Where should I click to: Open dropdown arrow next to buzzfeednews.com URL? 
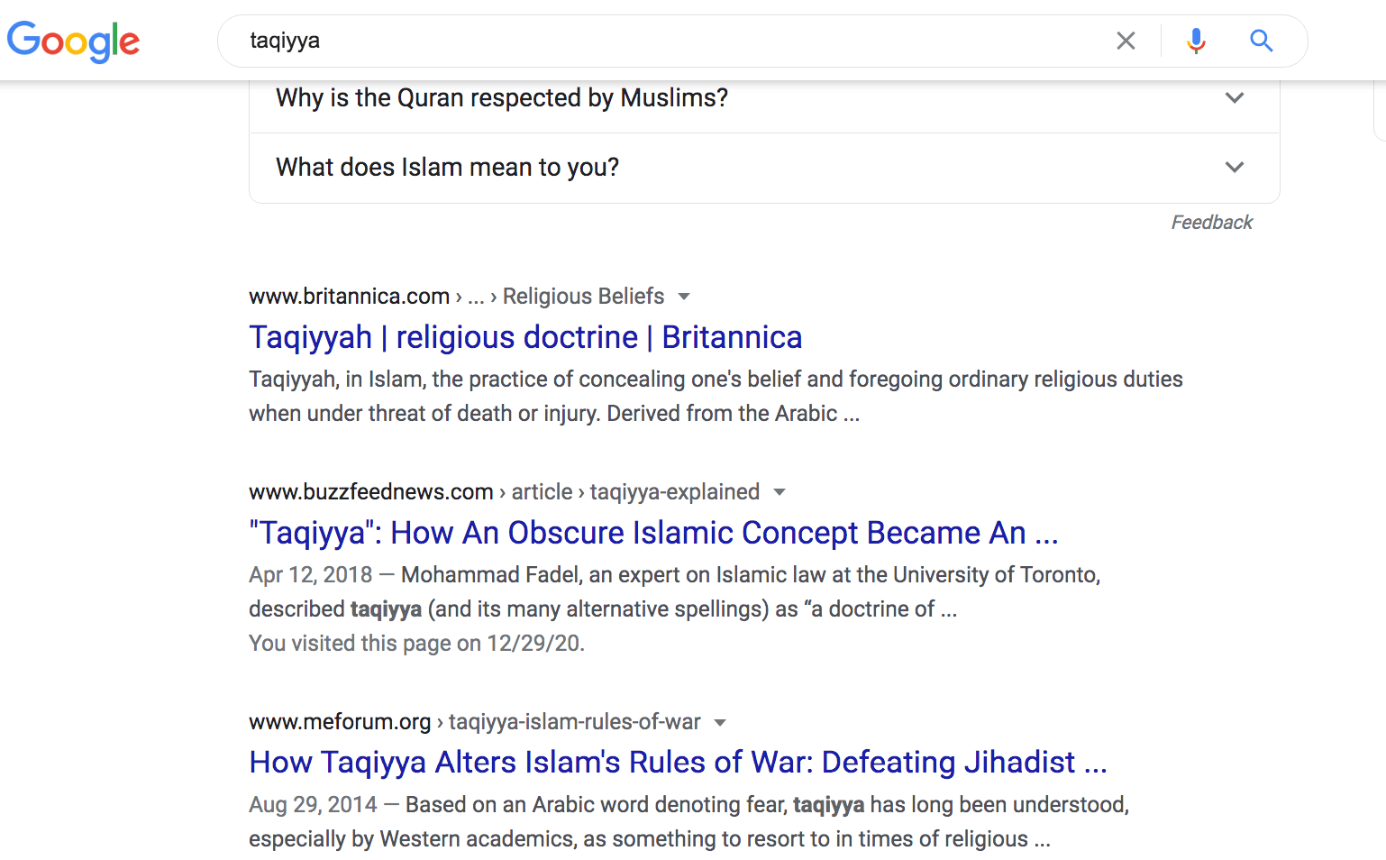coord(780,492)
